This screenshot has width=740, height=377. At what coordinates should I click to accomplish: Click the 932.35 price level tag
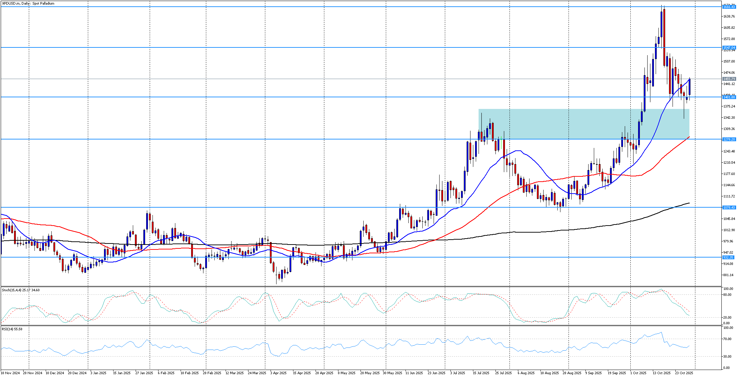(728, 258)
